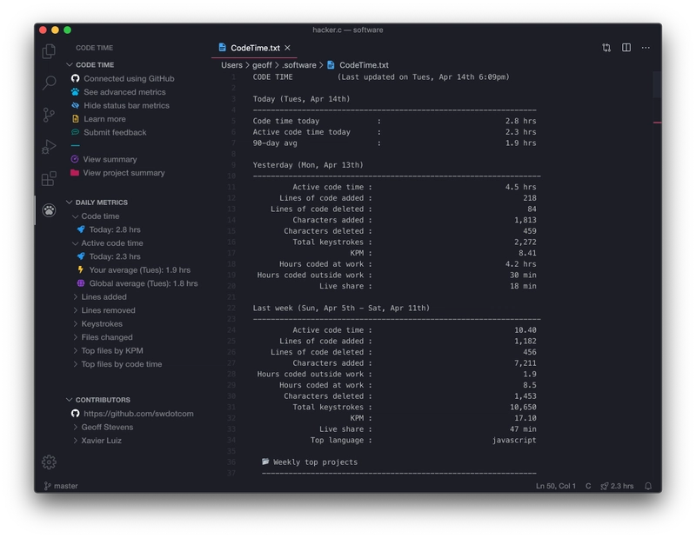Click the file icon on the CodeTime.txt tab
The image size is (696, 538).
tap(222, 48)
